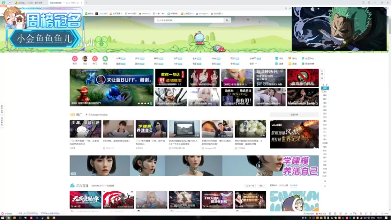Open the 社区中心 community center link
Image resolution: width=391 pixels, height=220 pixels.
(x=308, y=58)
